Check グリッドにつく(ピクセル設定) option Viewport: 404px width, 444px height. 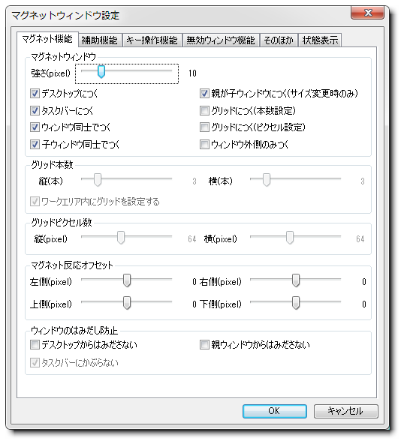click(x=204, y=127)
